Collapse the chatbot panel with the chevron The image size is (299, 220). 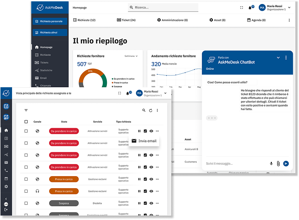pos(278,58)
